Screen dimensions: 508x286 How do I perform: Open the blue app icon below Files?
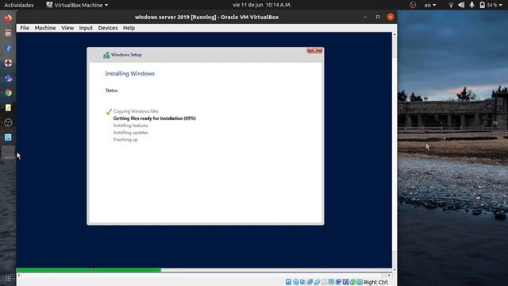tap(8, 48)
